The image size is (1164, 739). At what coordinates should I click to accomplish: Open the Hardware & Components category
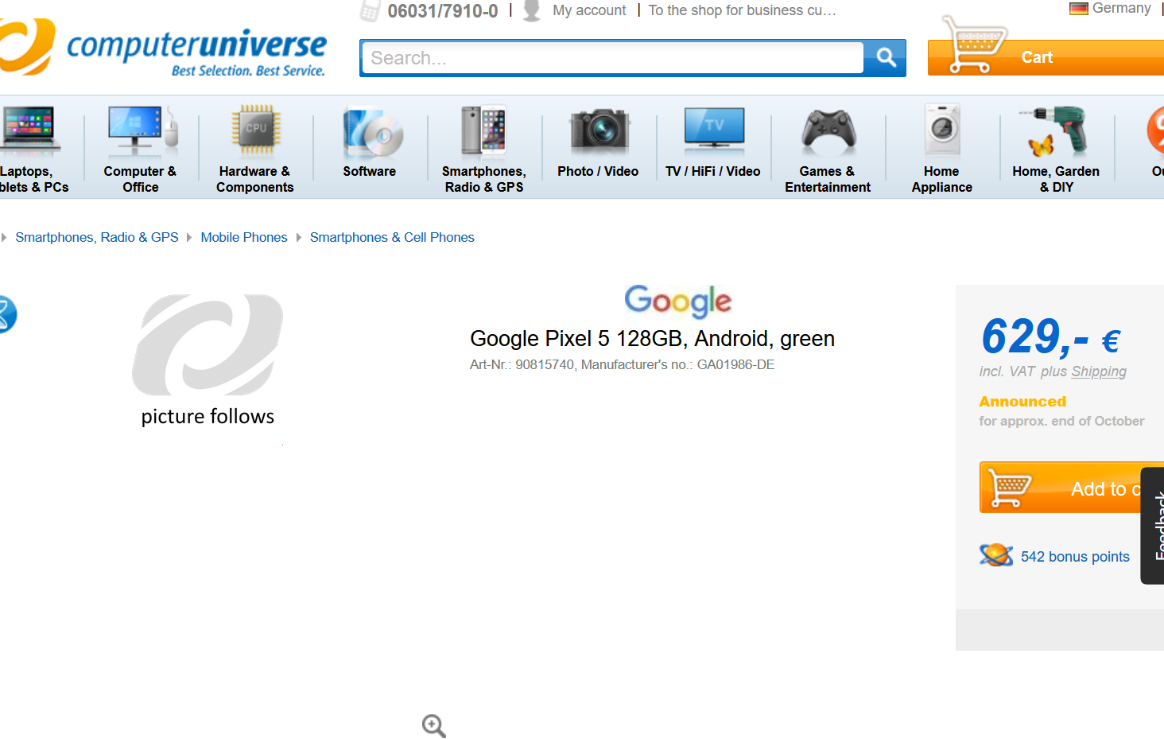(x=255, y=179)
